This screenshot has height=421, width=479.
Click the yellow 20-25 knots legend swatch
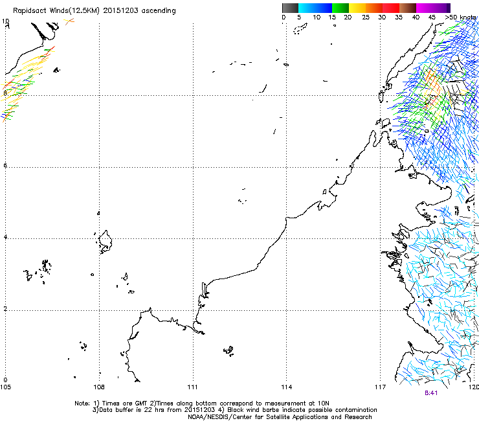357,8
